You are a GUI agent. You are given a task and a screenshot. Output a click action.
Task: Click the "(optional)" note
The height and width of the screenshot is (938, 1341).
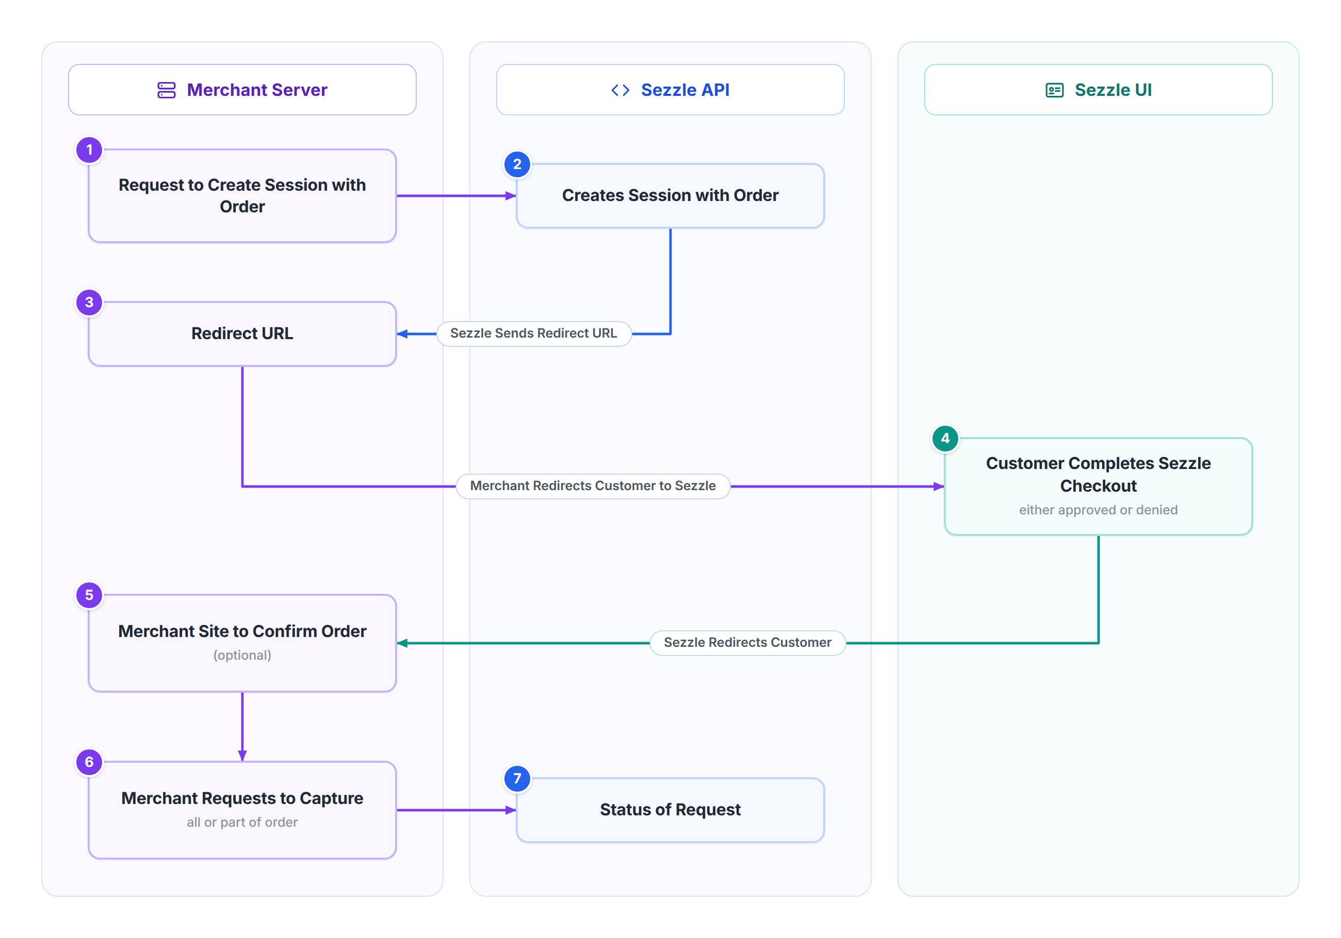[x=242, y=655]
